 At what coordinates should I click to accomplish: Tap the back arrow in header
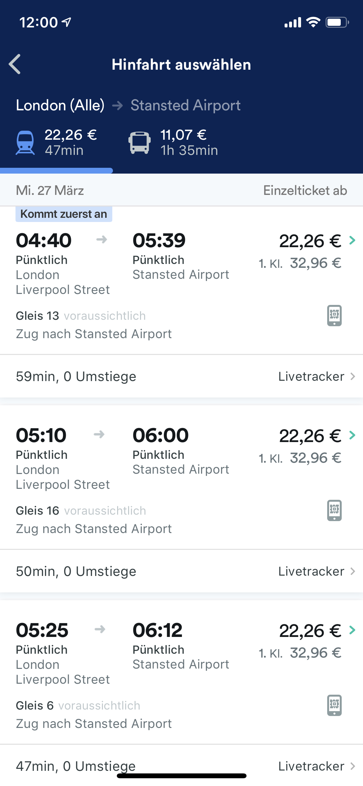point(15,64)
